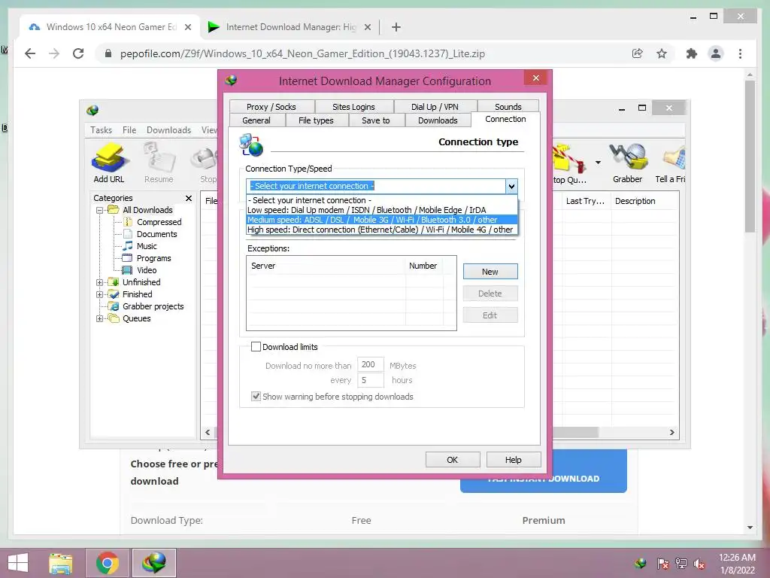Screen dimensions: 770x578
Task: Select the Music category icon
Action: (x=127, y=246)
